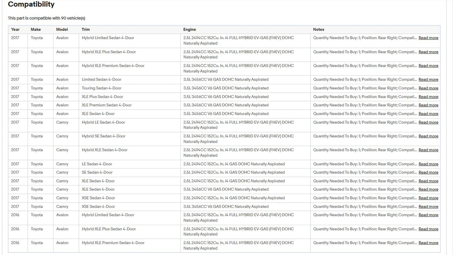Open Read more for Camry XLE Sedan 3.5L V6

428,189
